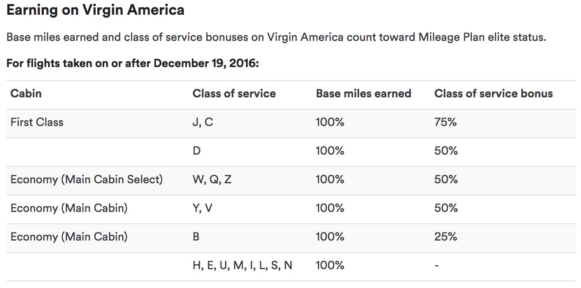Click the "Class of service bonus" header

point(493,94)
